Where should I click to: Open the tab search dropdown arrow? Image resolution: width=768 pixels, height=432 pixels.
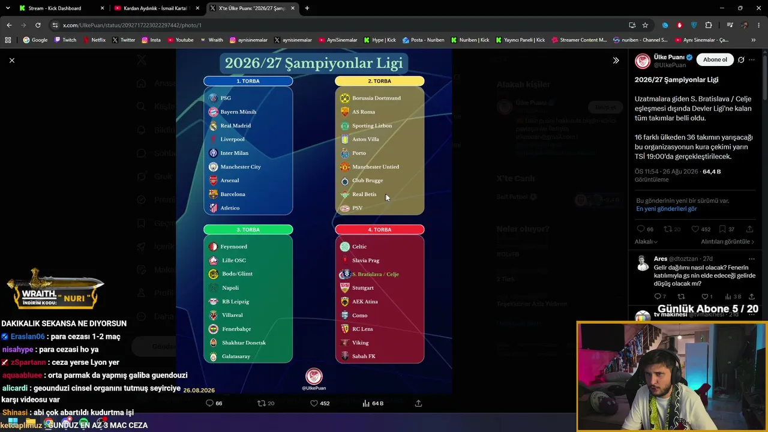point(8,8)
